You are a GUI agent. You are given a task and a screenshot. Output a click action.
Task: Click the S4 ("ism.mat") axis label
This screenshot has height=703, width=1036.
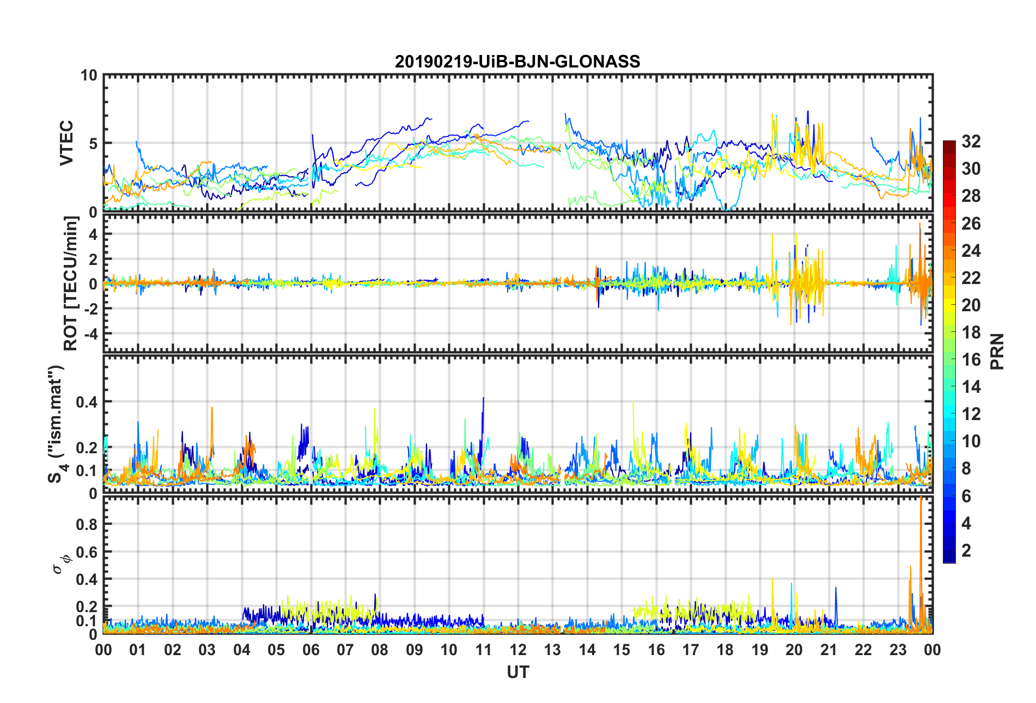(57, 424)
